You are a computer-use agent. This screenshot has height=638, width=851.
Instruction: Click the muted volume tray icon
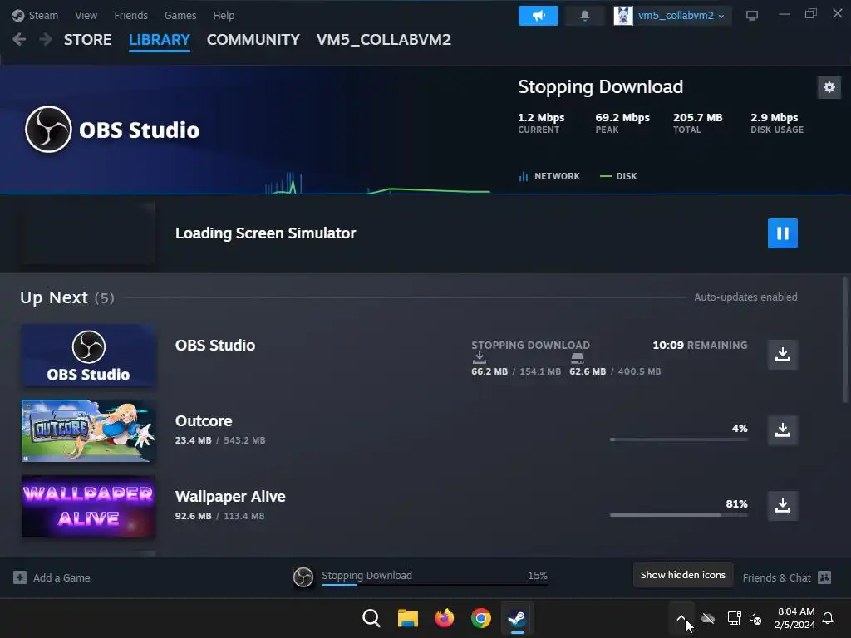[755, 618]
